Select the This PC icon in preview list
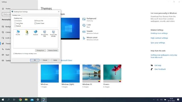Viewport: 182px width, 102px height. [x=18, y=32]
